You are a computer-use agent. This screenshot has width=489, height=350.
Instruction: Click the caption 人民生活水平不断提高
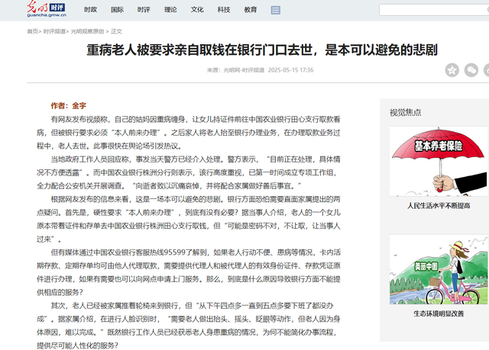point(439,205)
